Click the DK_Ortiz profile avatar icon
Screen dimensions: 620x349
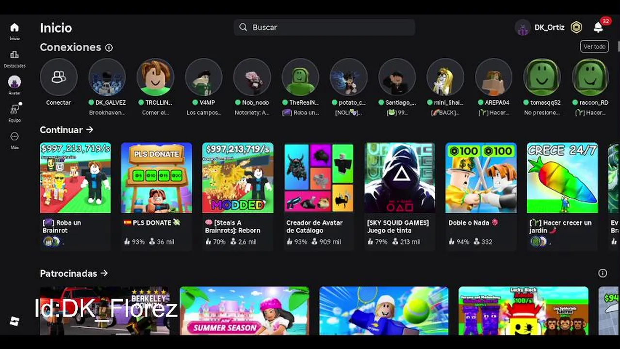point(523,28)
